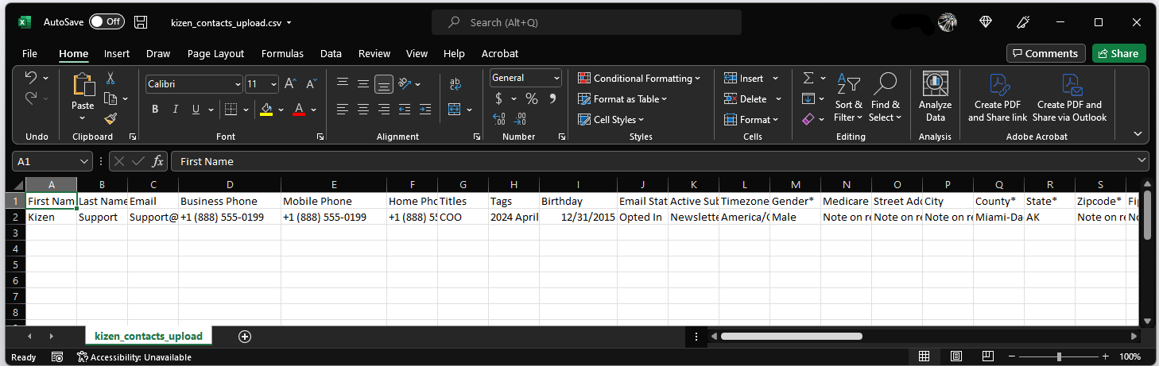This screenshot has height=366, width=1159.
Task: Click the Orientation text angle icon
Action: coord(405,83)
